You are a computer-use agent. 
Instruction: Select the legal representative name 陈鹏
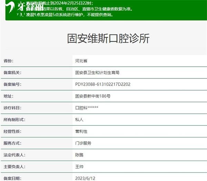79,155
